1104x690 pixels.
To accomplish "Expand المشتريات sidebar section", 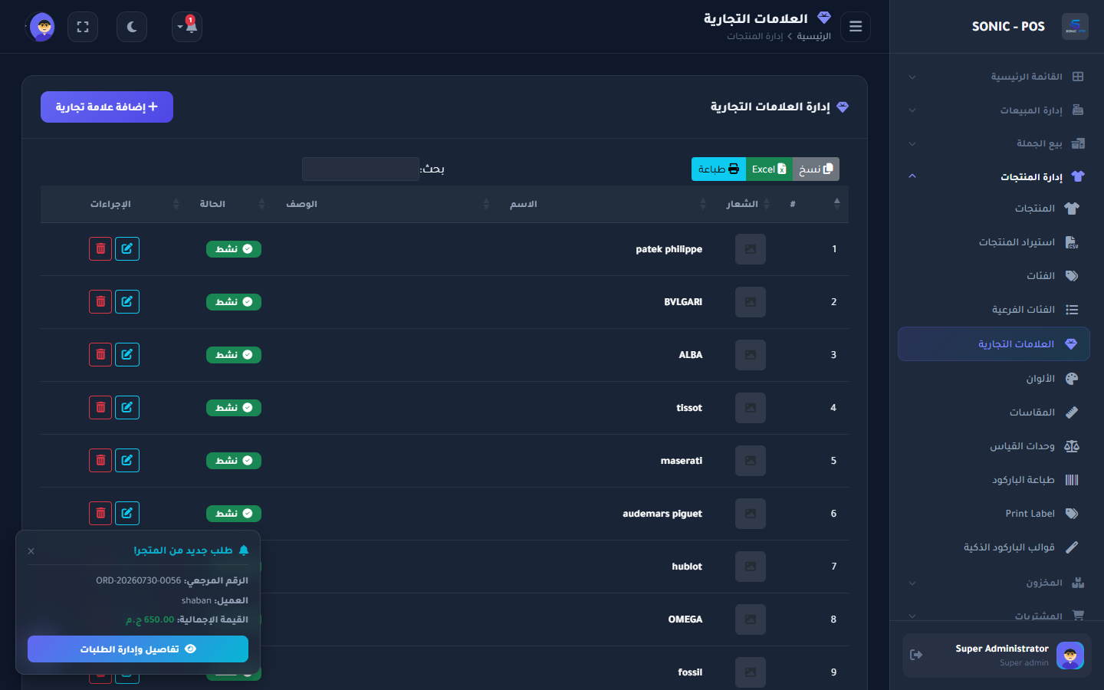I will coord(997,615).
